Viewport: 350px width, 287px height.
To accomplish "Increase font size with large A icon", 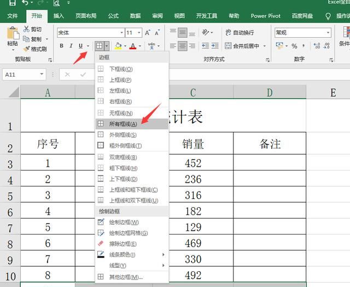I will tap(148, 33).
